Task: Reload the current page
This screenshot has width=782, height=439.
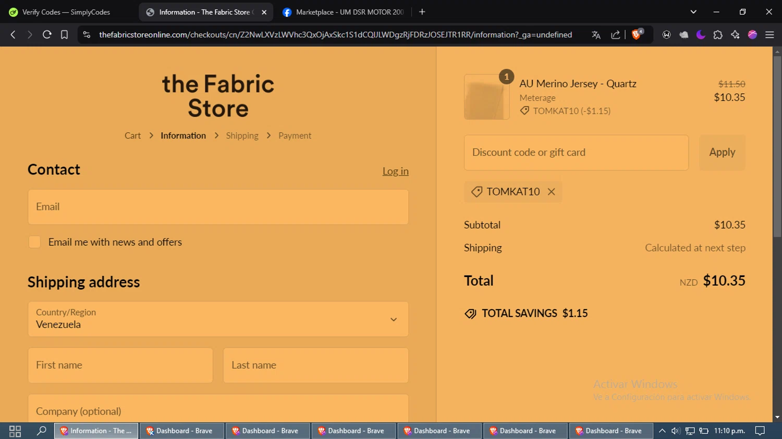Action: click(47, 35)
